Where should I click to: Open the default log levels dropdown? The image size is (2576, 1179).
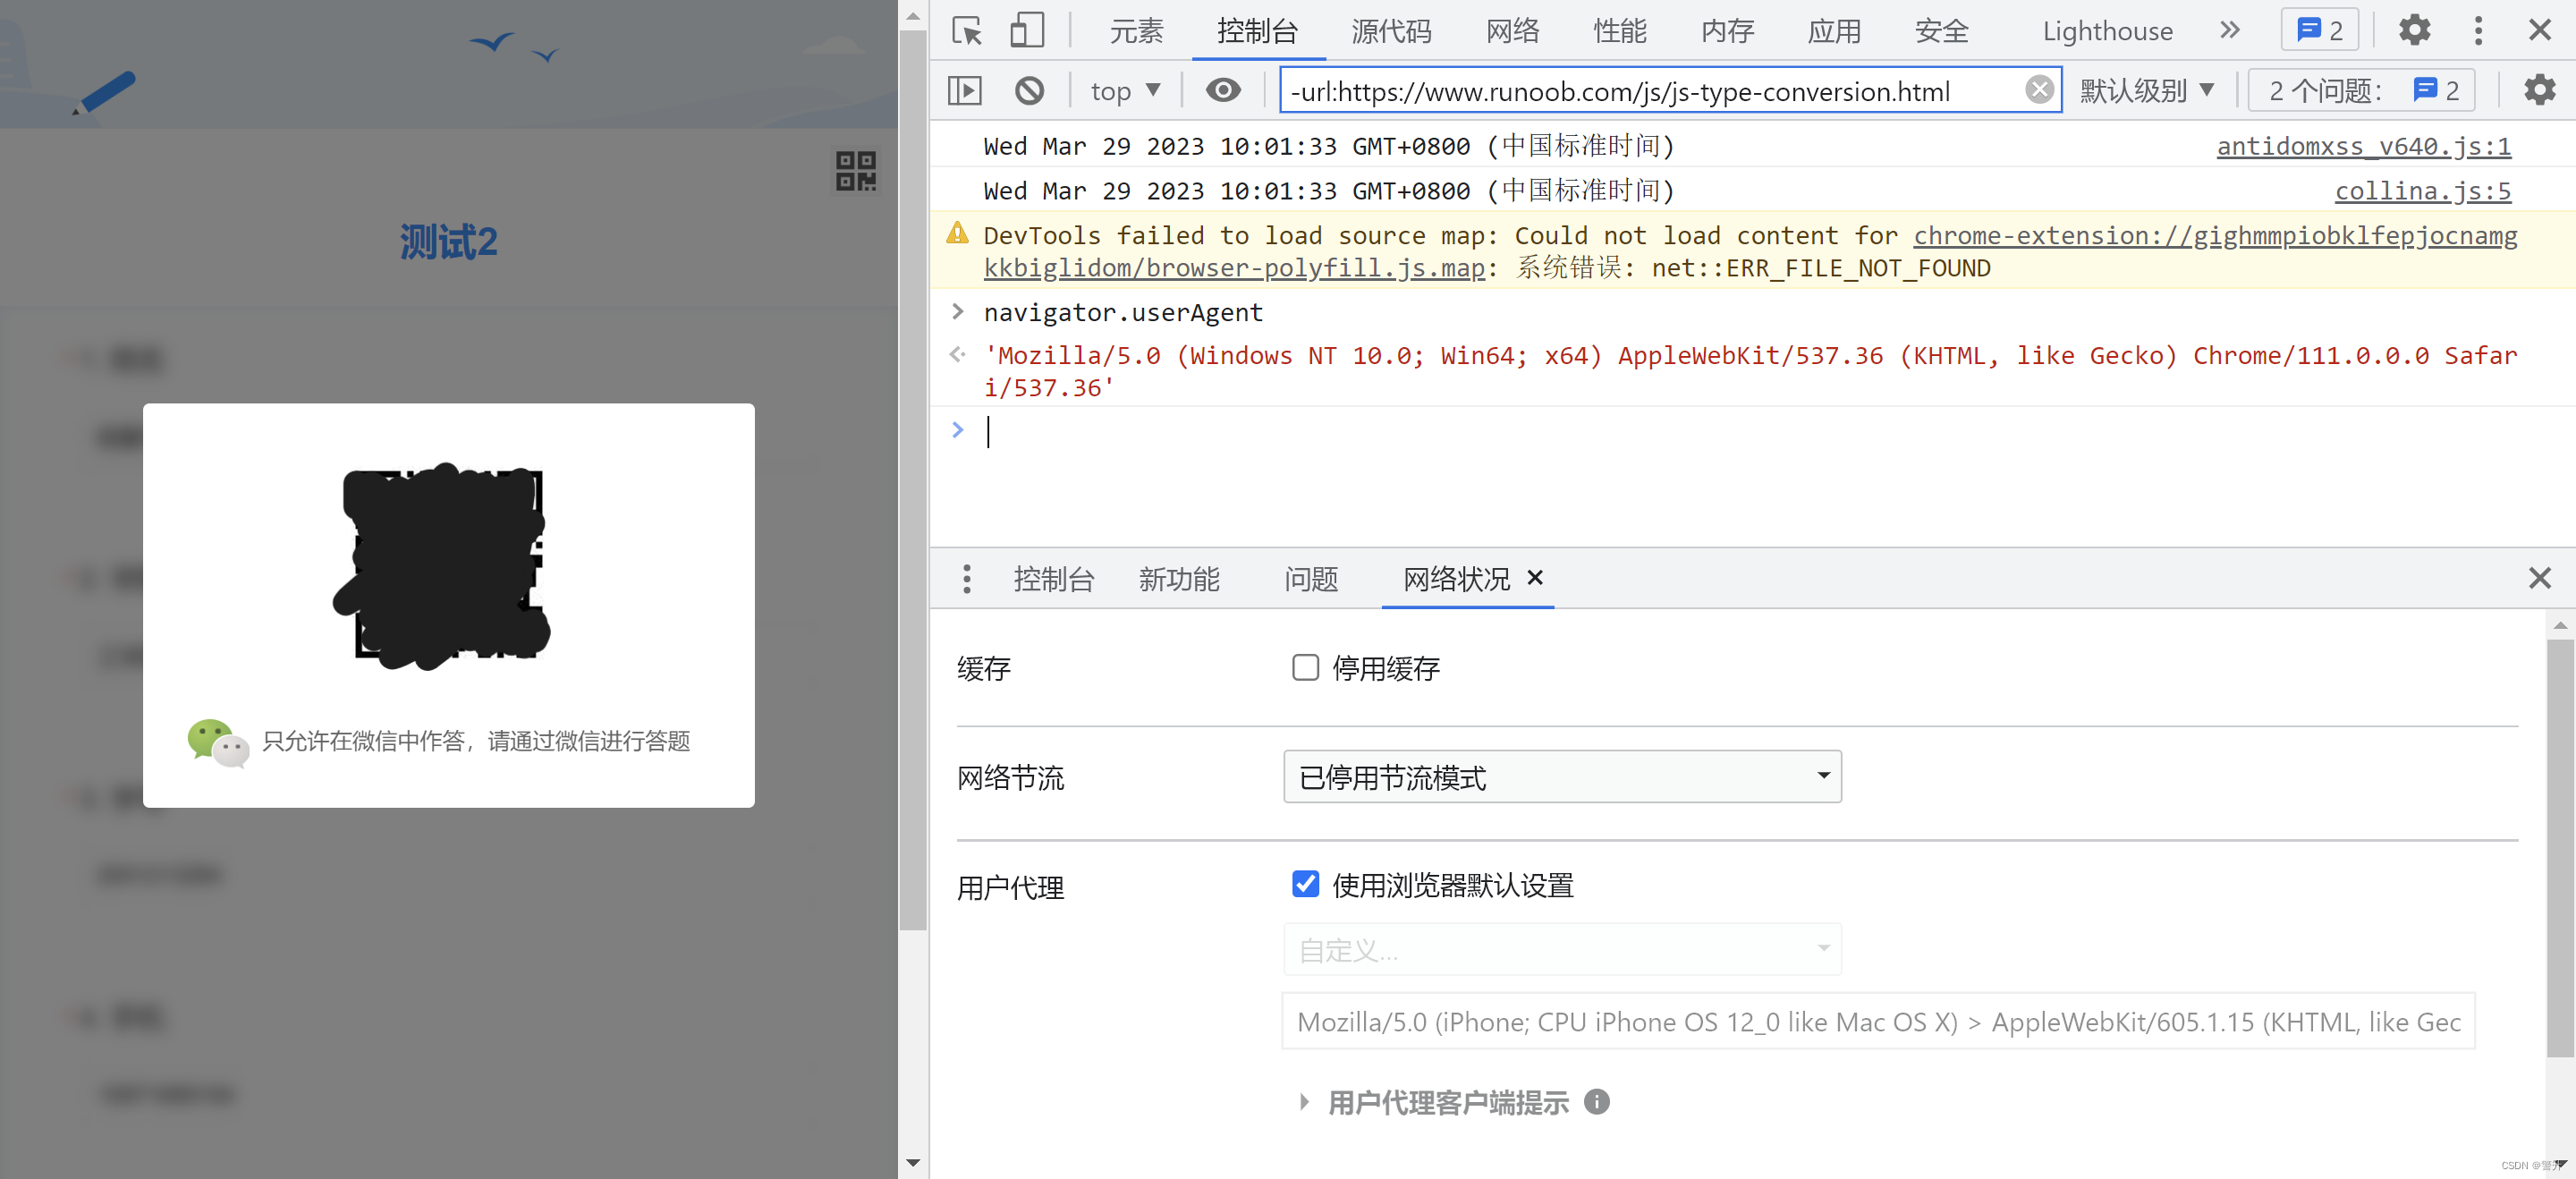pyautogui.click(x=2146, y=91)
